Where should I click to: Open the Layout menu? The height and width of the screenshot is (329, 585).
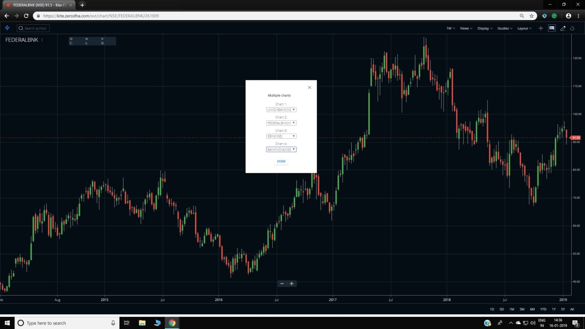click(x=524, y=28)
